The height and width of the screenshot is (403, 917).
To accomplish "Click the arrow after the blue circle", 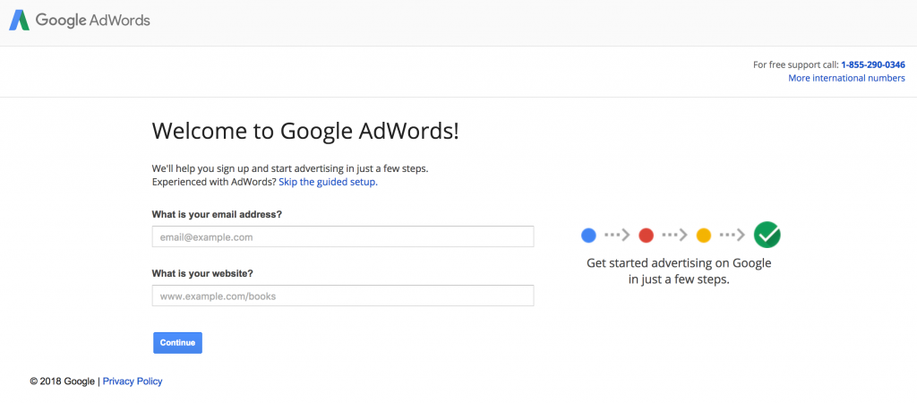I will tap(617, 236).
